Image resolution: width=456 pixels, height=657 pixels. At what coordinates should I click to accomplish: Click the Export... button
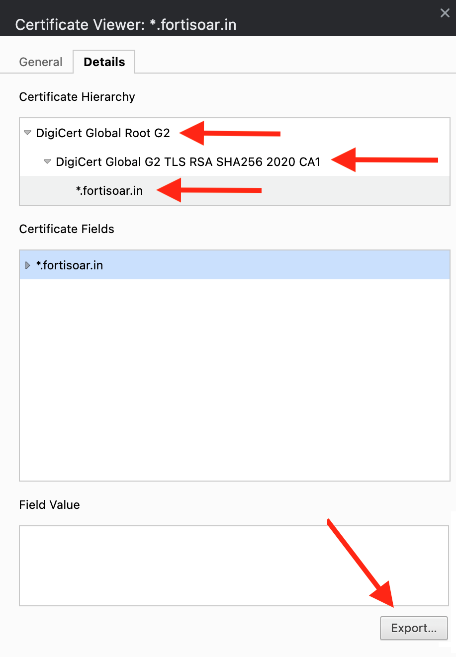pyautogui.click(x=414, y=628)
